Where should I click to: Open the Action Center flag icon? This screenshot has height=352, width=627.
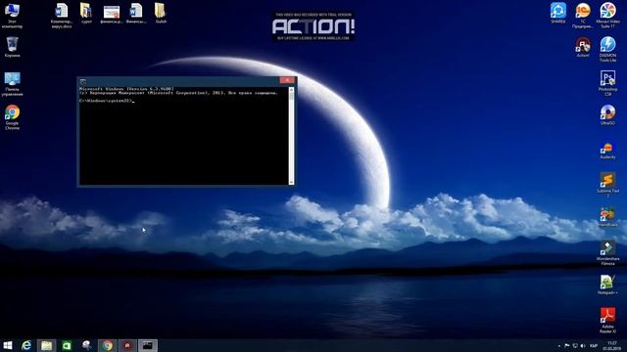click(566, 345)
